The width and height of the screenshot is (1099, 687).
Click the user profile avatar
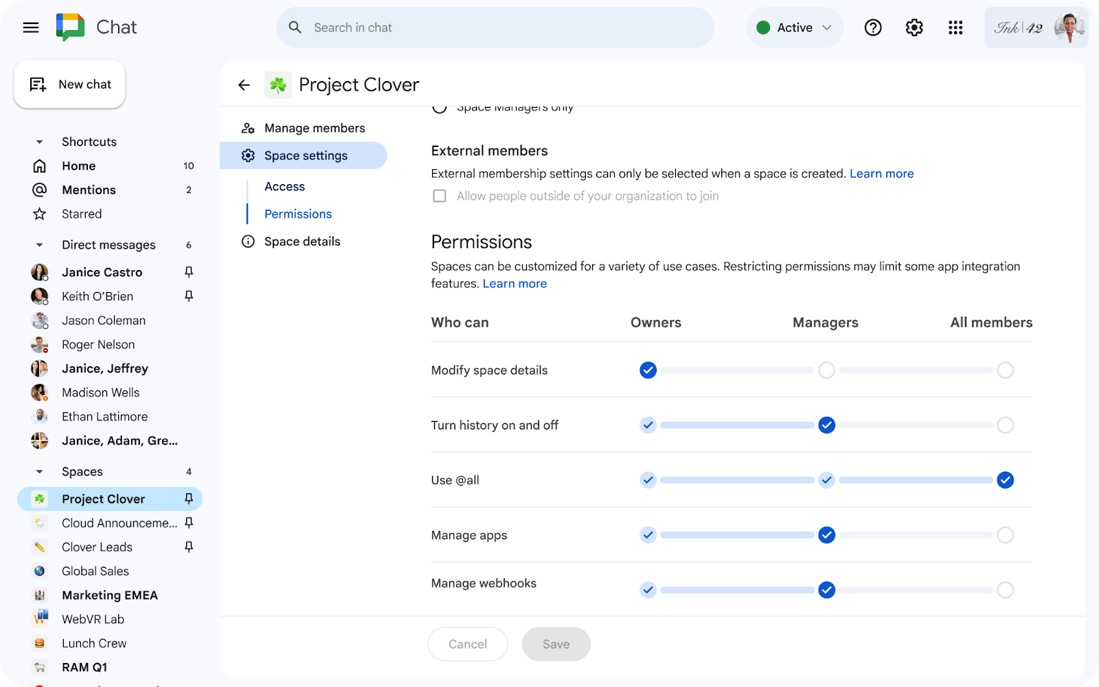coord(1068,27)
